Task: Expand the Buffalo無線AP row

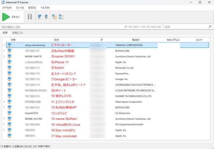Action: 4,107
